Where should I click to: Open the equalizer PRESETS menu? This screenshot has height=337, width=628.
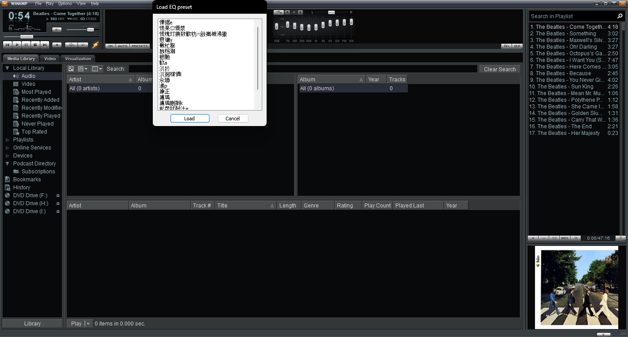[x=140, y=46]
